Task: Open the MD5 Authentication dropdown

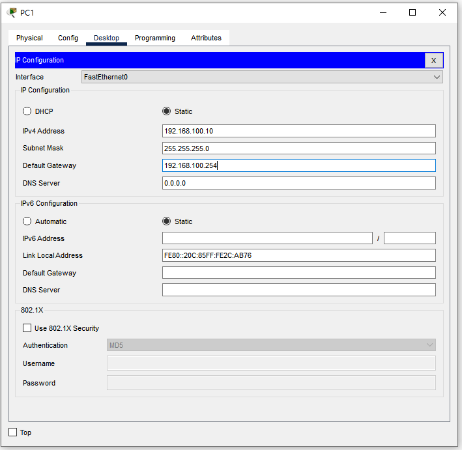Action: pyautogui.click(x=271, y=345)
